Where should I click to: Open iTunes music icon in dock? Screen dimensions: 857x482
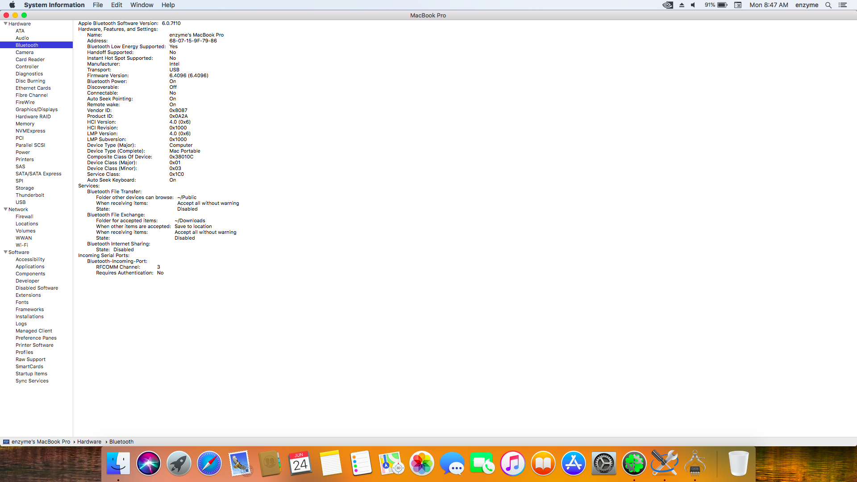point(512,463)
